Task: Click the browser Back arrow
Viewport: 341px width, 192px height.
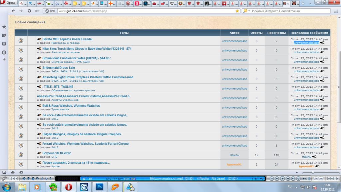Action: click(13, 11)
